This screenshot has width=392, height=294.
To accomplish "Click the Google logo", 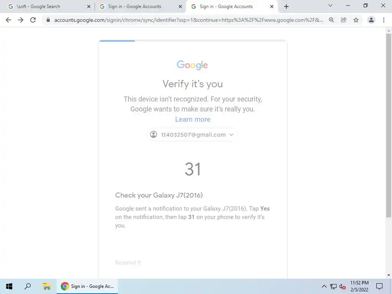I will pos(192,65).
